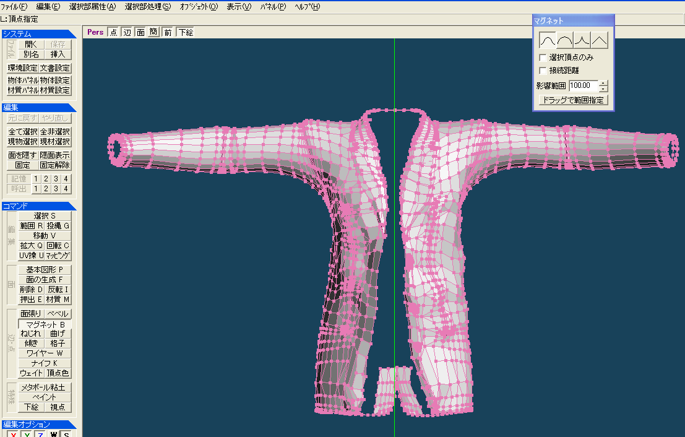685x437 pixels.
Task: Toggle the 辺 edge display button
Action: pos(127,32)
